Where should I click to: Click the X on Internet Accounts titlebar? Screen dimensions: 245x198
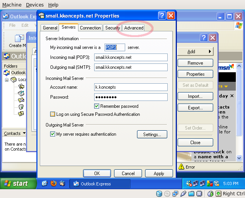click(212, 38)
